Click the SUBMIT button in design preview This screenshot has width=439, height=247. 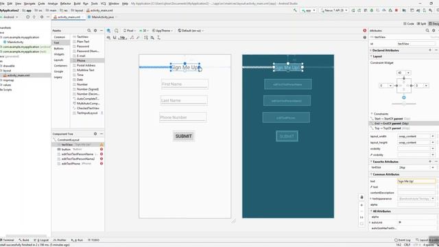click(184, 136)
